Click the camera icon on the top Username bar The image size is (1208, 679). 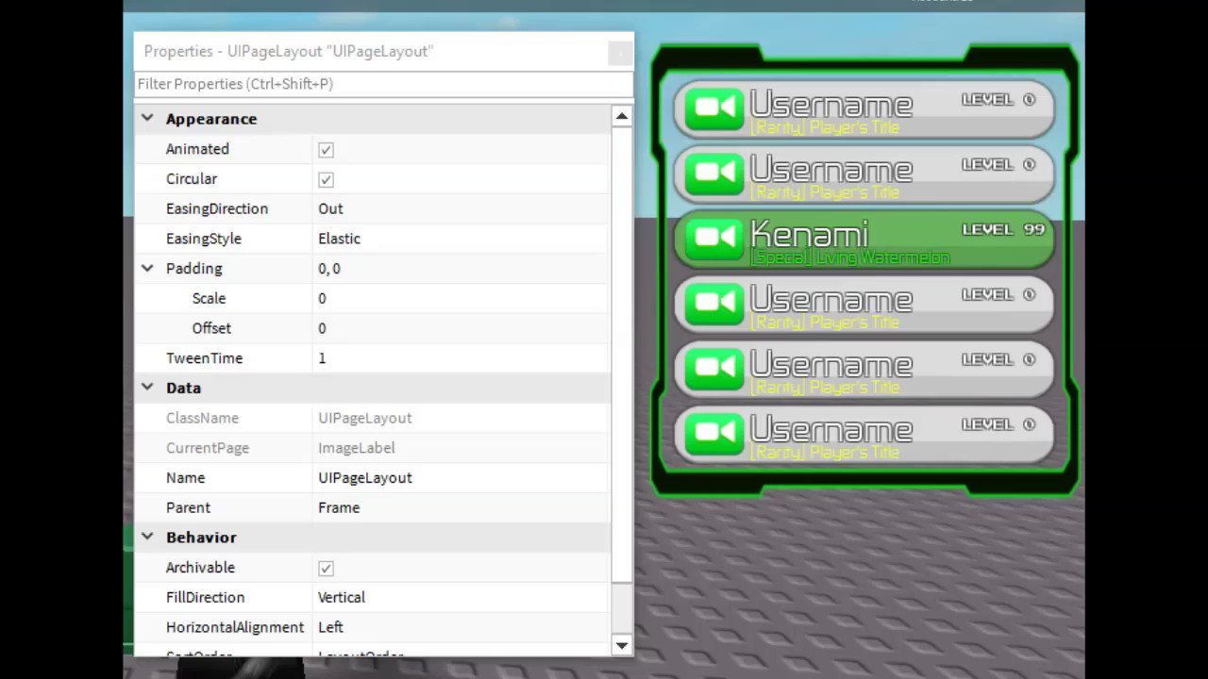pyautogui.click(x=714, y=107)
